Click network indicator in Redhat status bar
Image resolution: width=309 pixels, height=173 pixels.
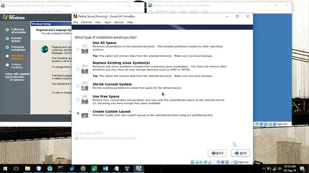pyautogui.click(x=205, y=162)
